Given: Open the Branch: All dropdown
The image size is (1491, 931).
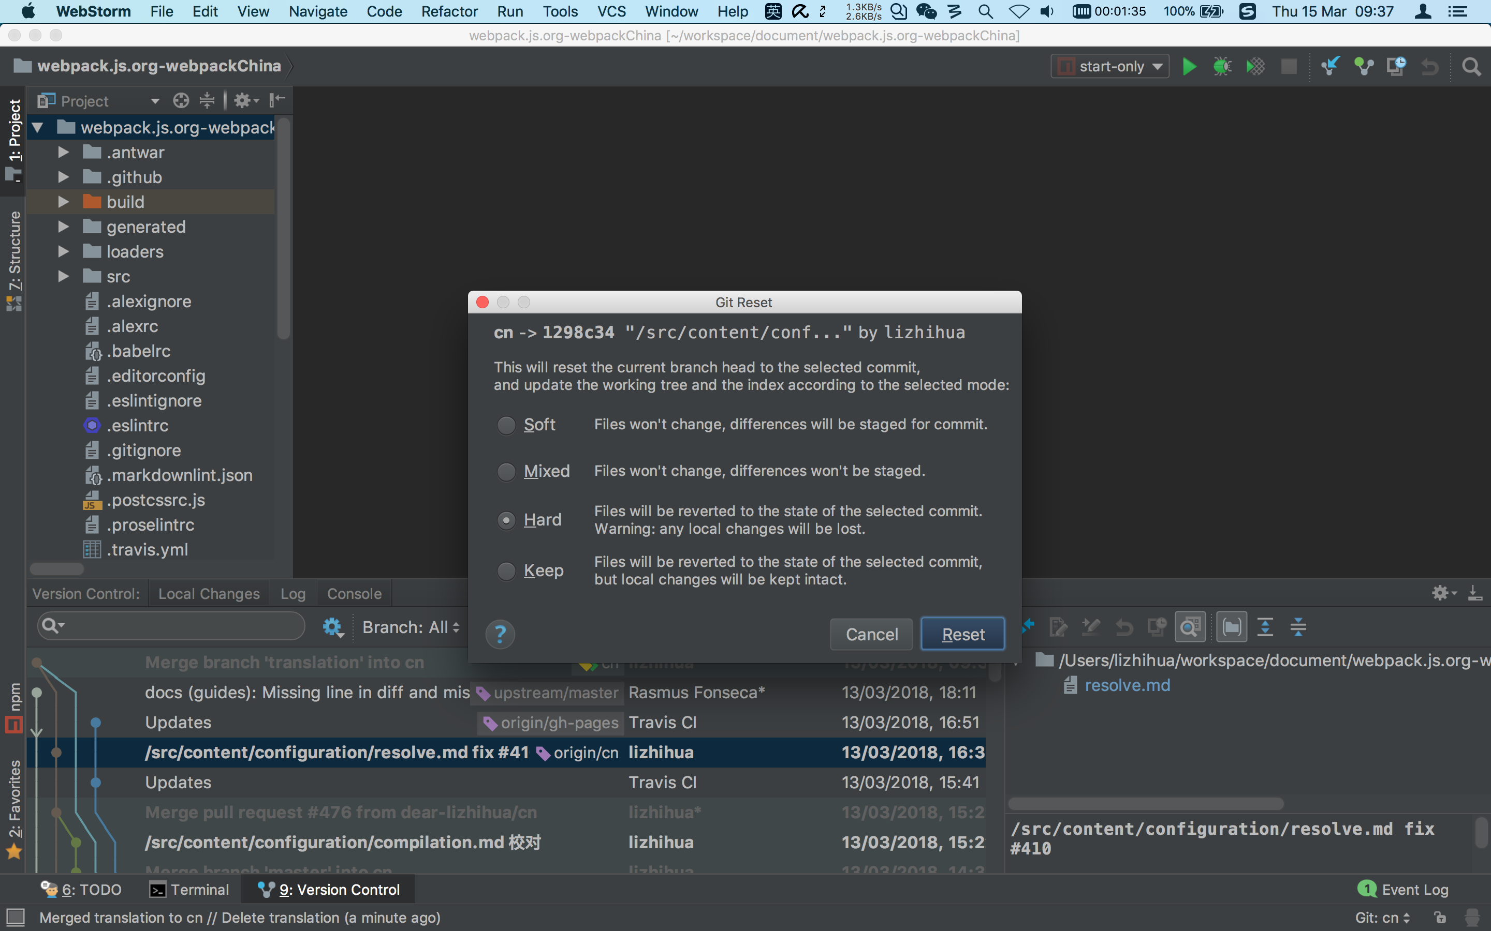Looking at the screenshot, I should tap(408, 627).
